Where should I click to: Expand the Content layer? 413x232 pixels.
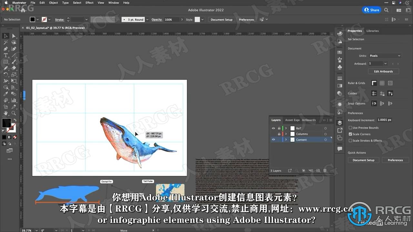[286, 140]
